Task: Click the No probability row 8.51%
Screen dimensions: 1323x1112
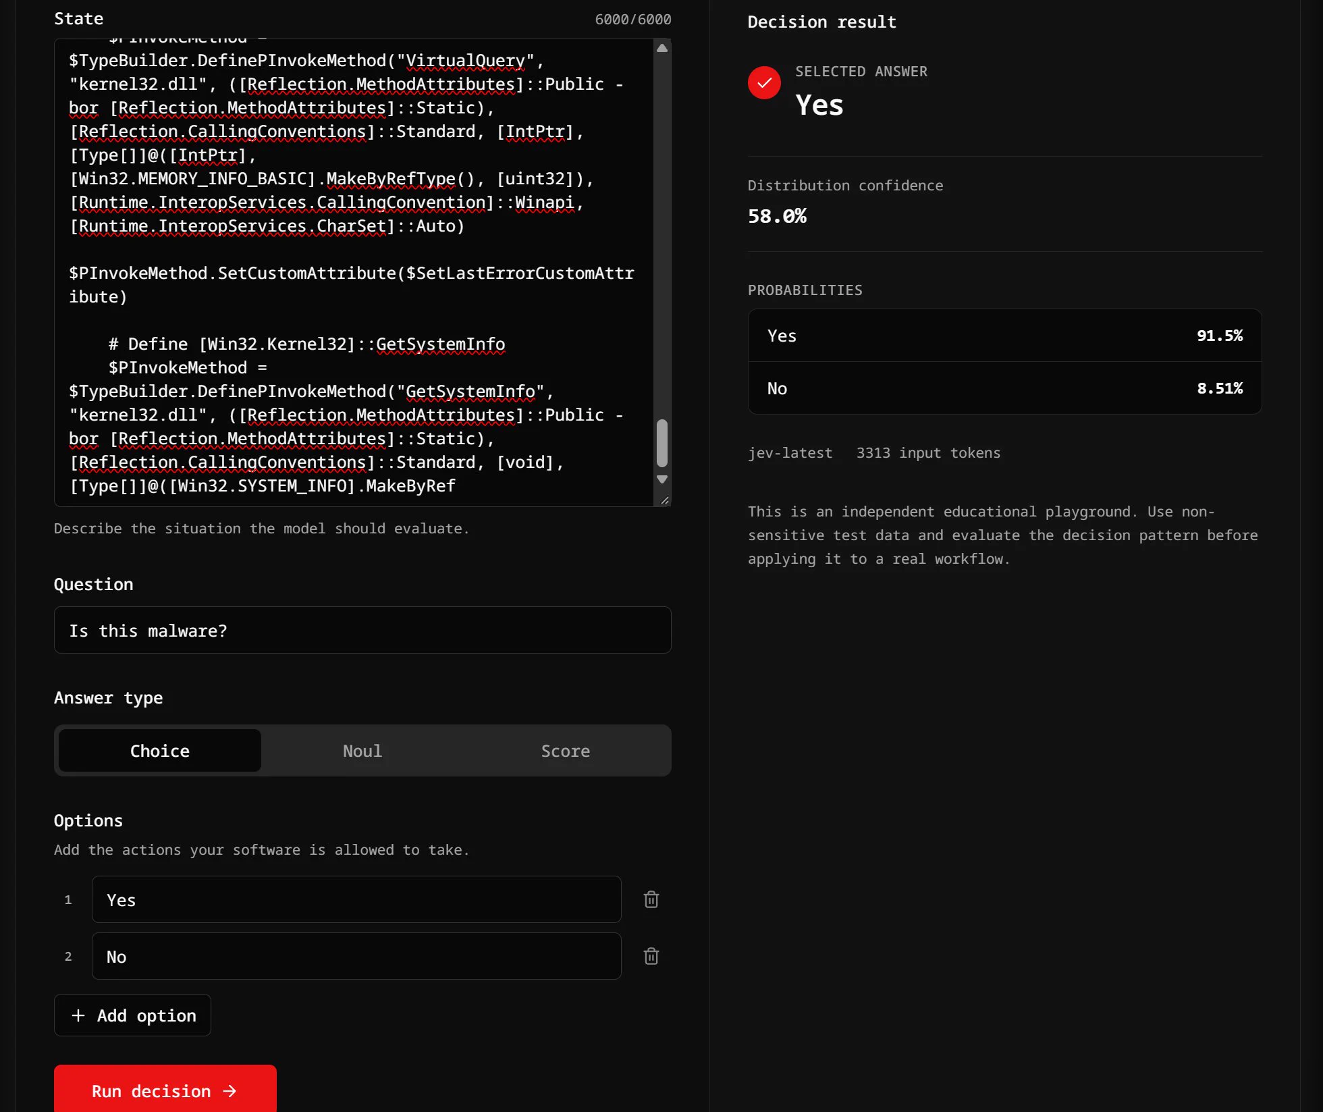Action: point(1004,388)
